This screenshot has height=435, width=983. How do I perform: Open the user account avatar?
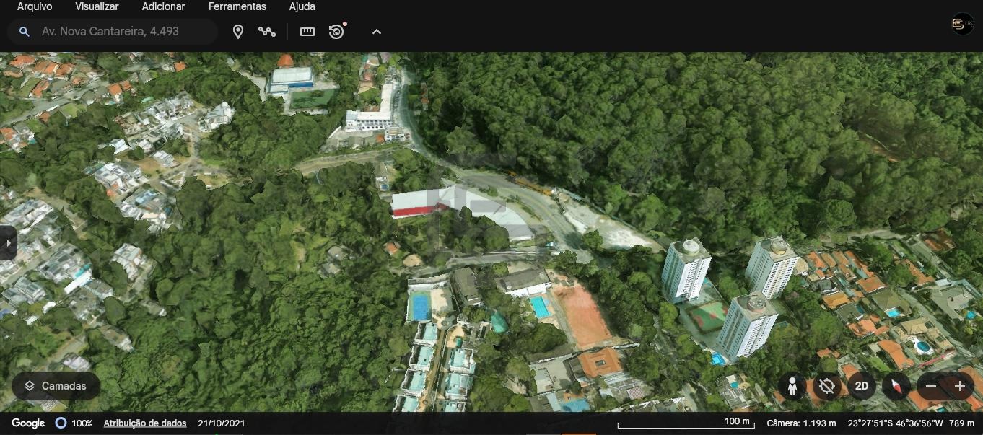pyautogui.click(x=962, y=24)
